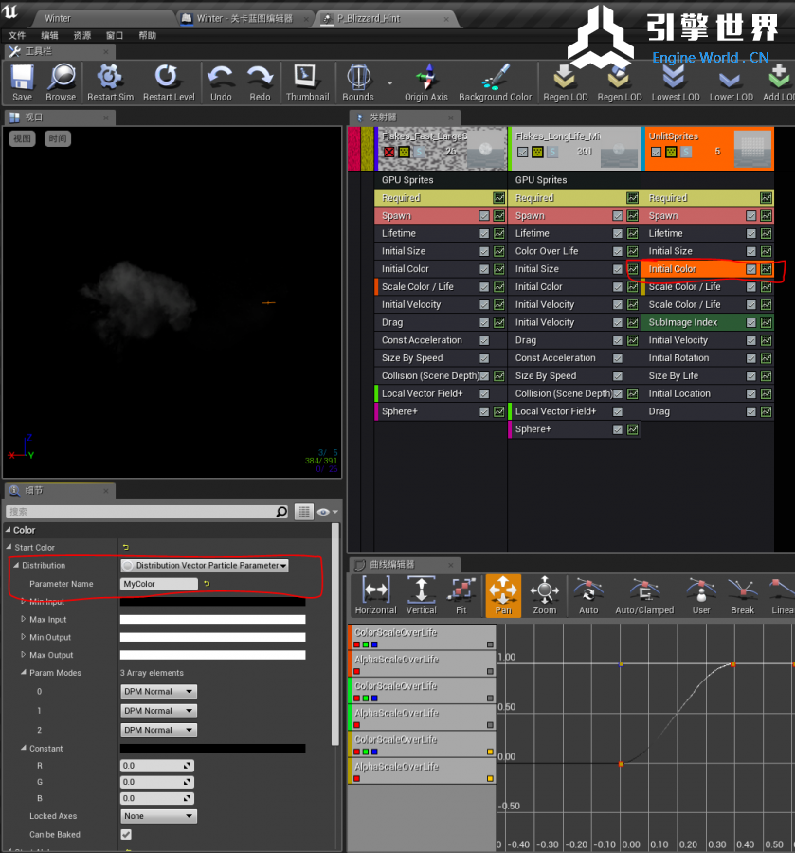Expand the Max Input property
The image size is (795, 853).
pyautogui.click(x=23, y=619)
